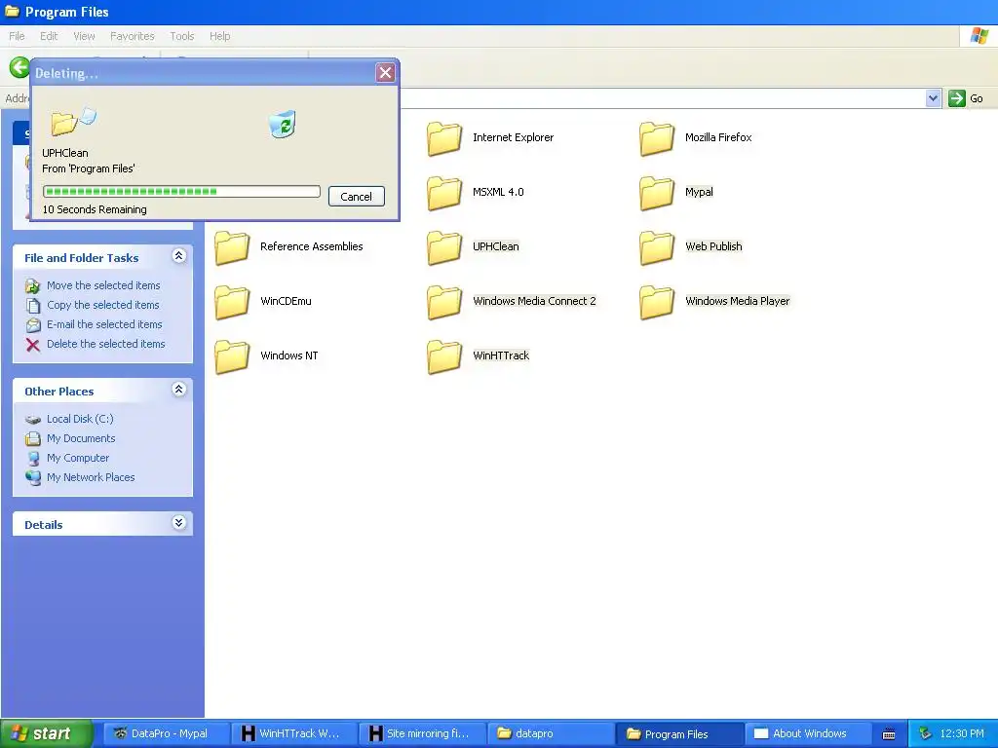Click the green Back arrow button
Screen dimensions: 998x748
19,67
